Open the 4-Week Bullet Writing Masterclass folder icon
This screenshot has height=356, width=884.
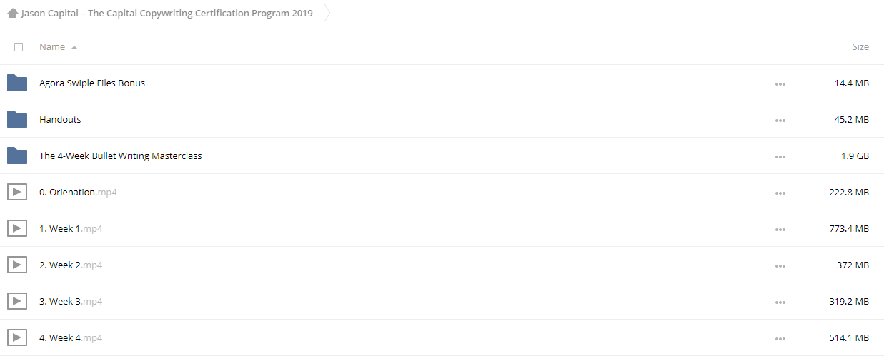coord(17,156)
